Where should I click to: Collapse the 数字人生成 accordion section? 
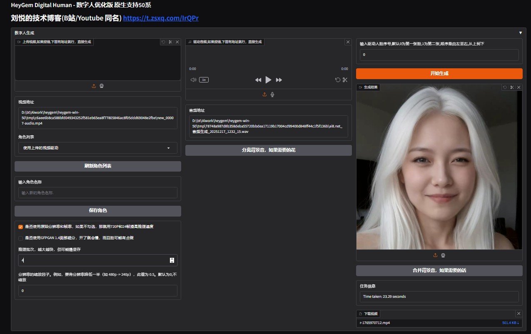tap(520, 32)
